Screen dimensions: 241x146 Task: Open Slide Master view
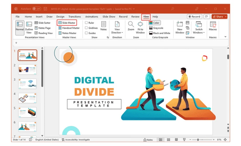click(67, 23)
